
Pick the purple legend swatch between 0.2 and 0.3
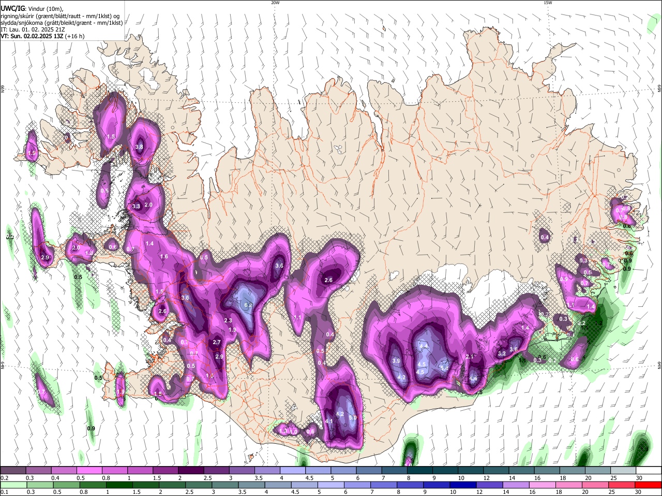click(13, 471)
